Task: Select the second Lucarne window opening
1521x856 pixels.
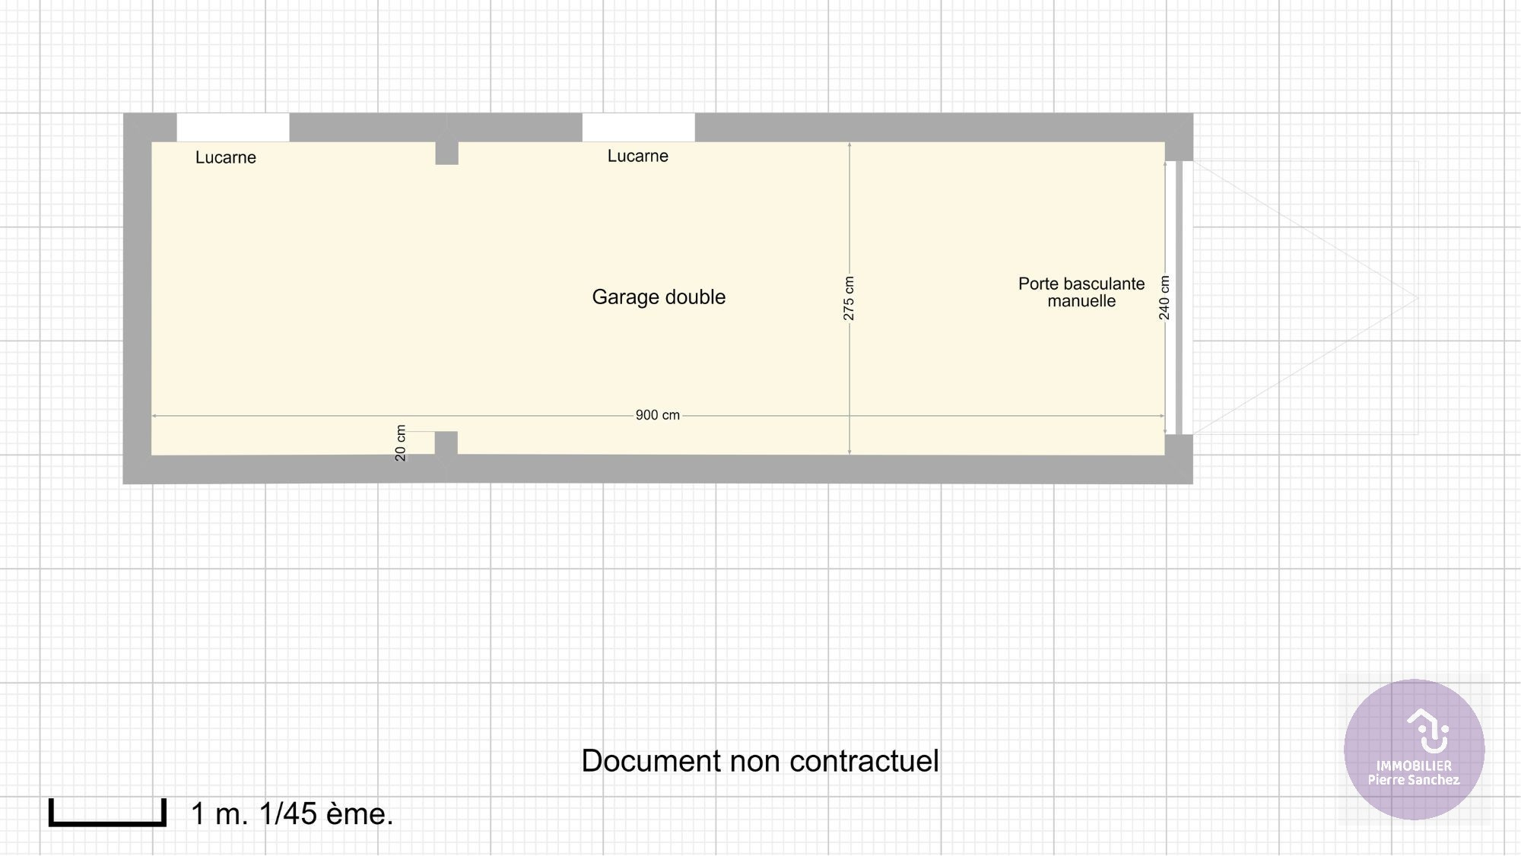Action: (638, 127)
